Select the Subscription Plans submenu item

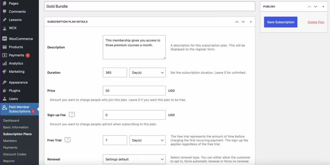[x=17, y=134]
